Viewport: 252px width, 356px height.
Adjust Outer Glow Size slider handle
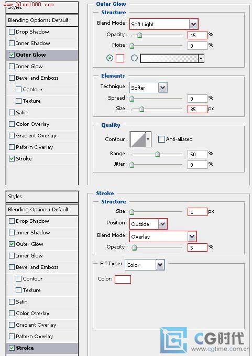(142, 109)
